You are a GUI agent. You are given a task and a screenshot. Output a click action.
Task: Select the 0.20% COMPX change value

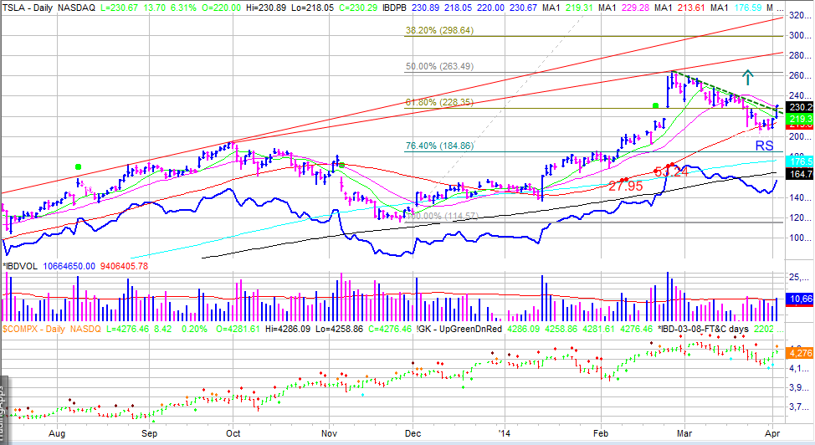[194, 329]
